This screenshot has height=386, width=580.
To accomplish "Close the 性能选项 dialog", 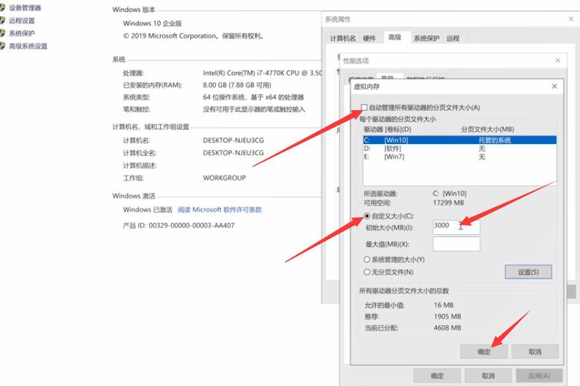I will coord(558,60).
